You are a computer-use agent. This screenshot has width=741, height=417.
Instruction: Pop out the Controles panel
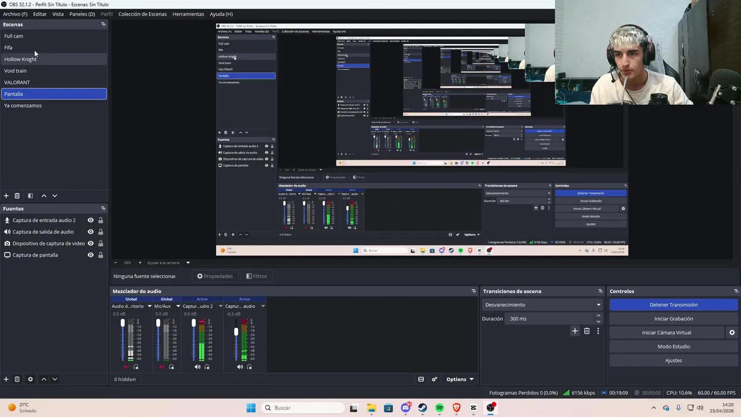coord(736,291)
